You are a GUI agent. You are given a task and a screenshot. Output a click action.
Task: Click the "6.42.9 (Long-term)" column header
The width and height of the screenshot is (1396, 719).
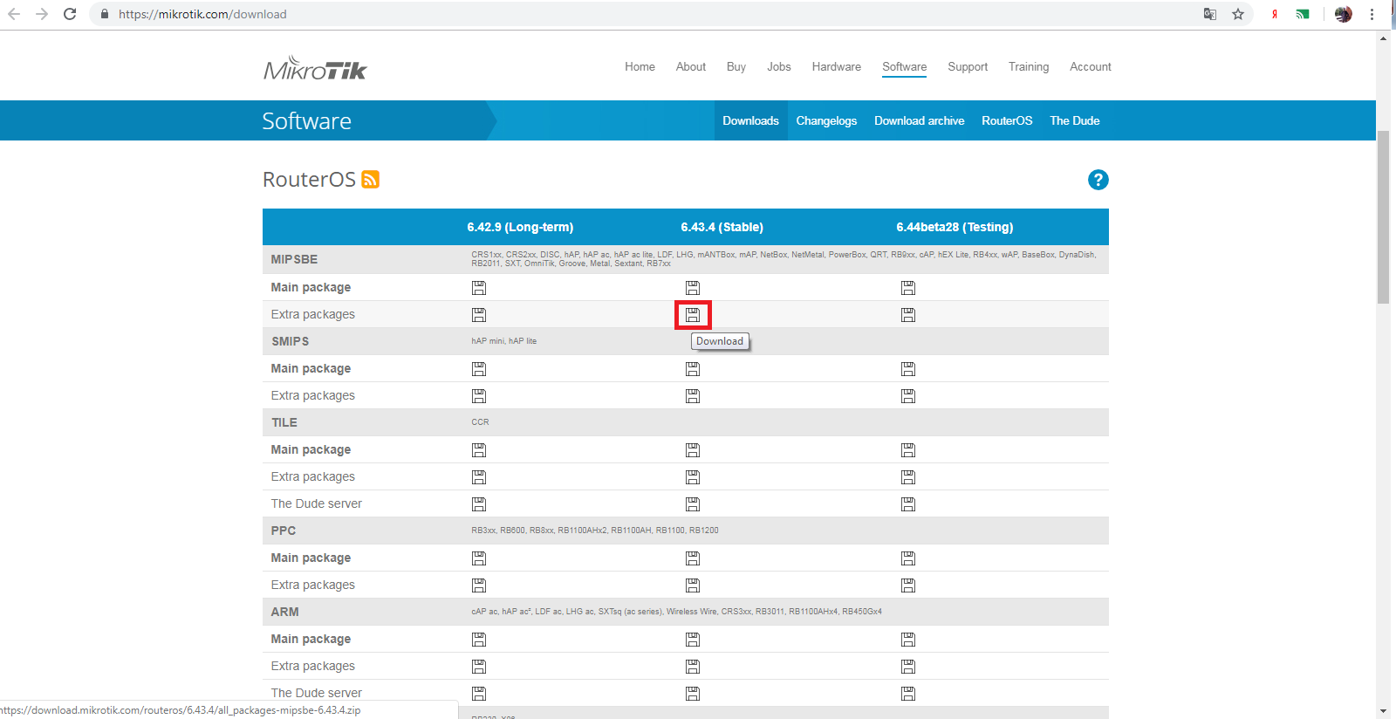pos(520,227)
